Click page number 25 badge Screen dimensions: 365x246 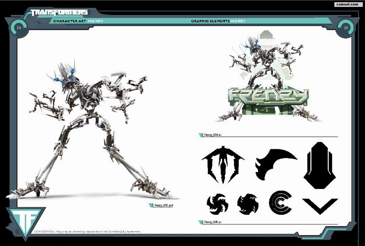click(346, 27)
